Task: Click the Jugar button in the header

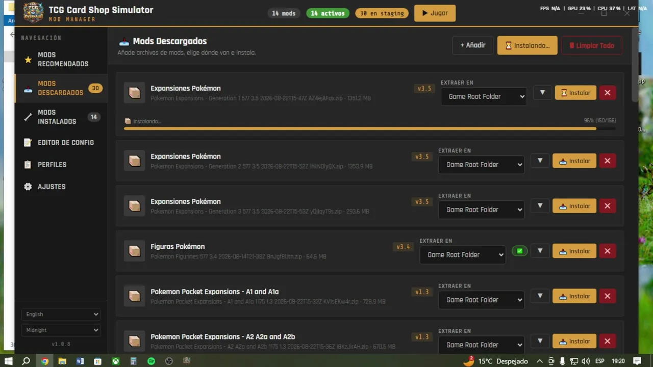Action: click(435, 13)
